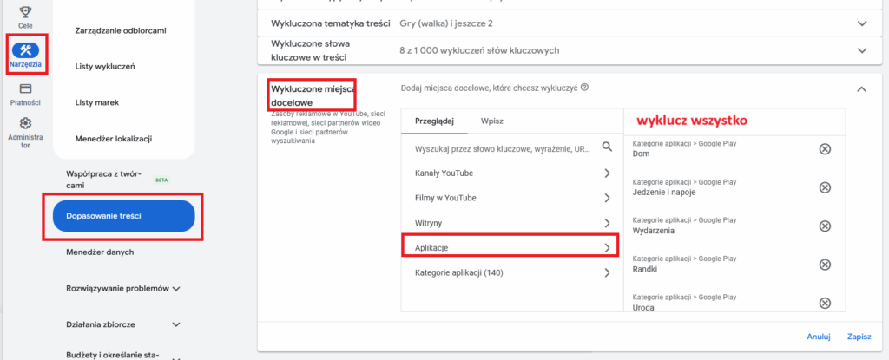Click the Zapisz button
Screen dimensions: 889x360
[x=859, y=337]
